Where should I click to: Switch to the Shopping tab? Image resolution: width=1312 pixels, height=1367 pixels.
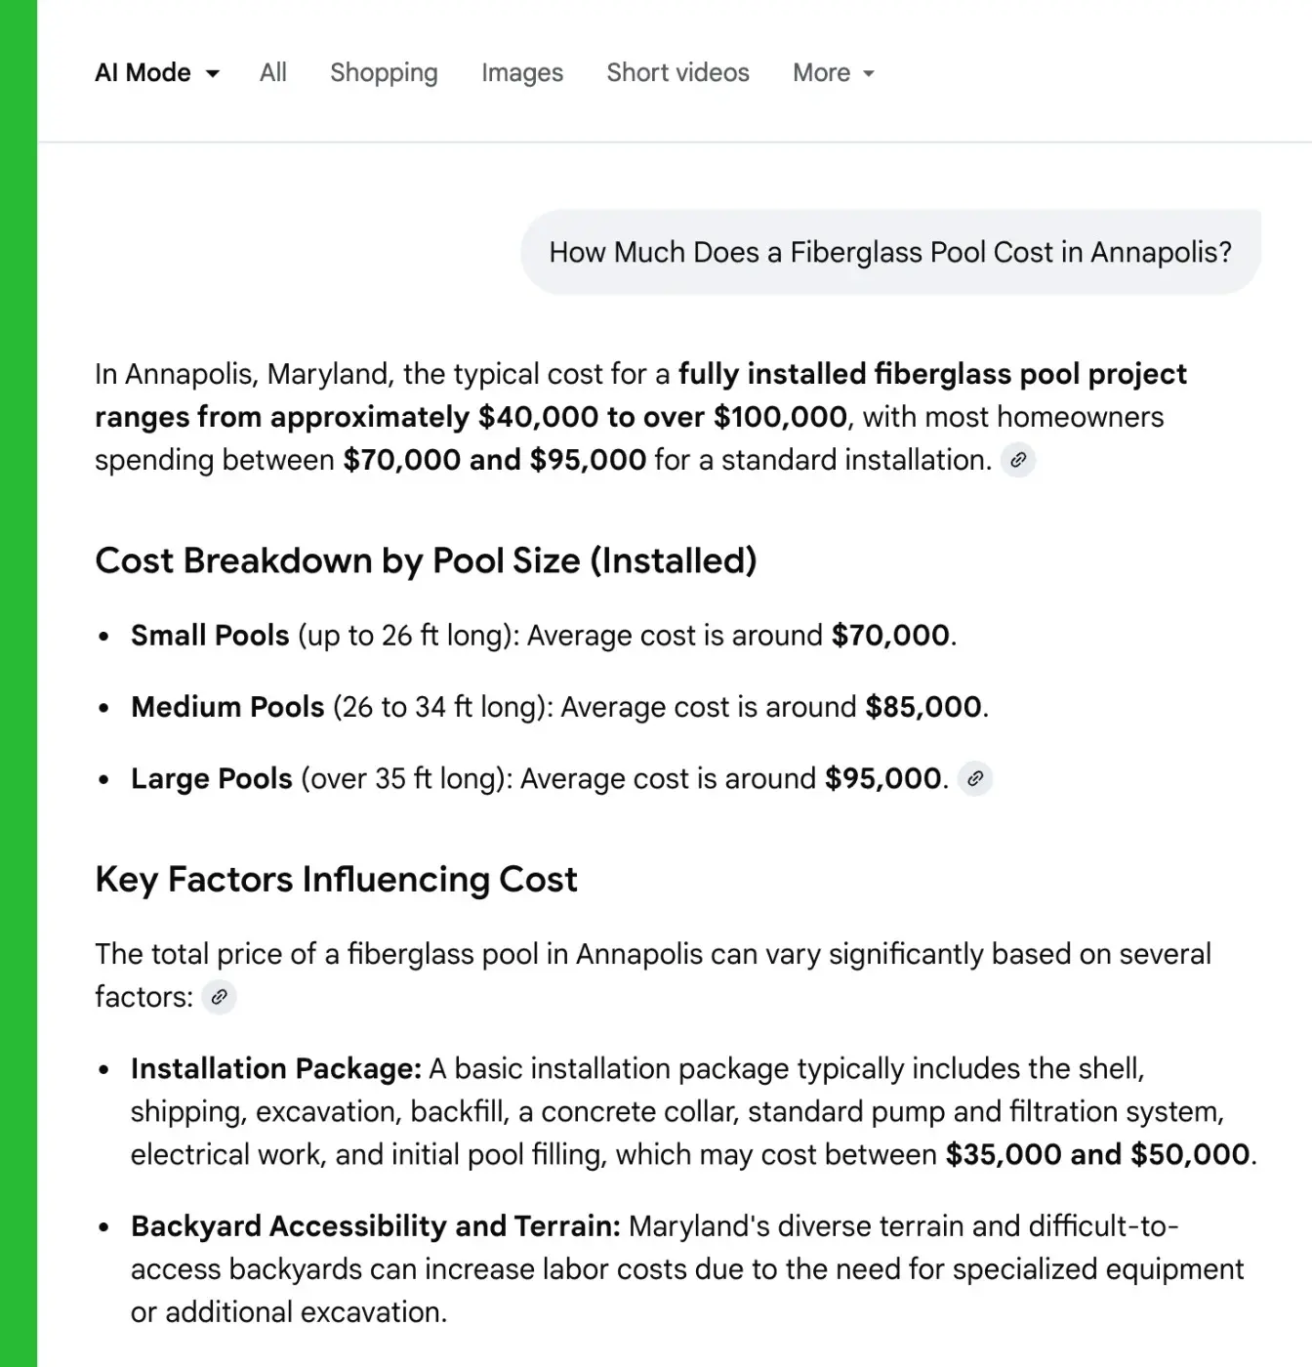383,72
